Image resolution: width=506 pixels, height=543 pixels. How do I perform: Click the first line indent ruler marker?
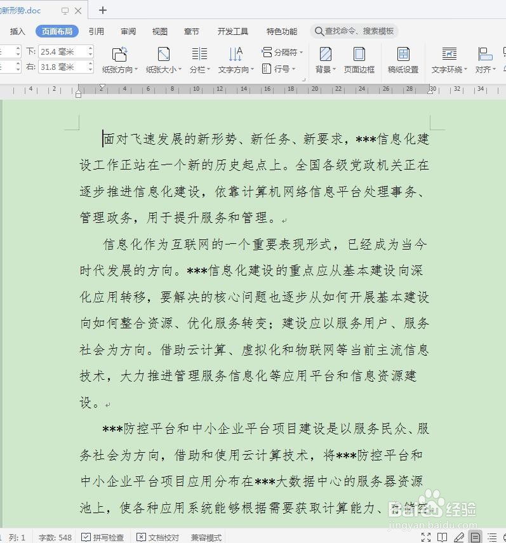pos(102,86)
